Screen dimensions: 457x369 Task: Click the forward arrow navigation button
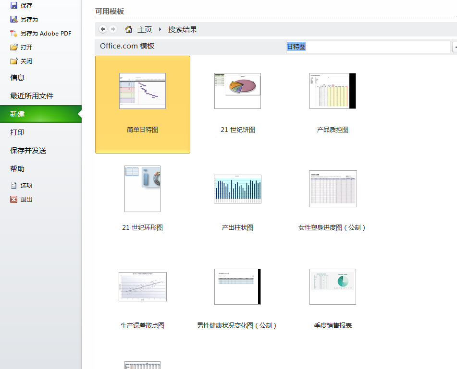(113, 29)
